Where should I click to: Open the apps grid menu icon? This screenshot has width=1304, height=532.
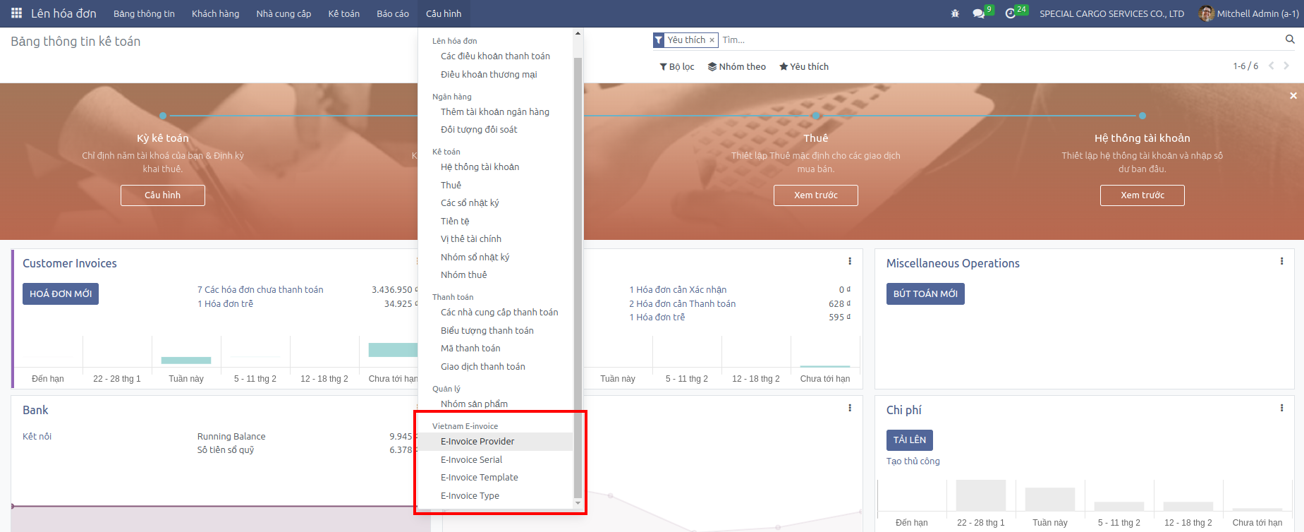[x=16, y=13]
